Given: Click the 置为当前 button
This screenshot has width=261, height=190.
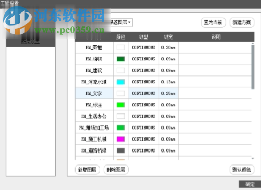Looking at the screenshot, I should [213, 22].
